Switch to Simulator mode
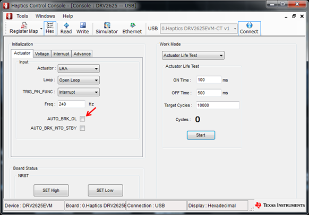The width and height of the screenshot is (309, 215). (107, 28)
